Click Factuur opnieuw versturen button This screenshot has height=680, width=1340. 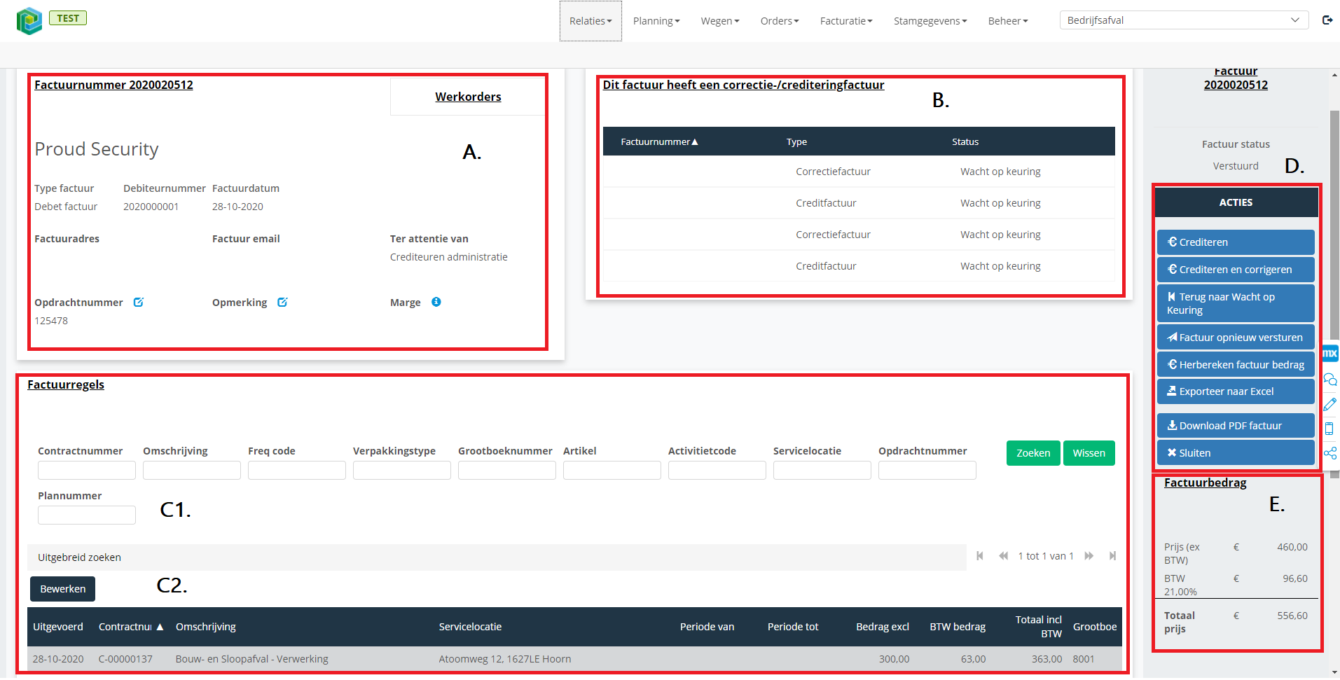pyautogui.click(x=1236, y=338)
